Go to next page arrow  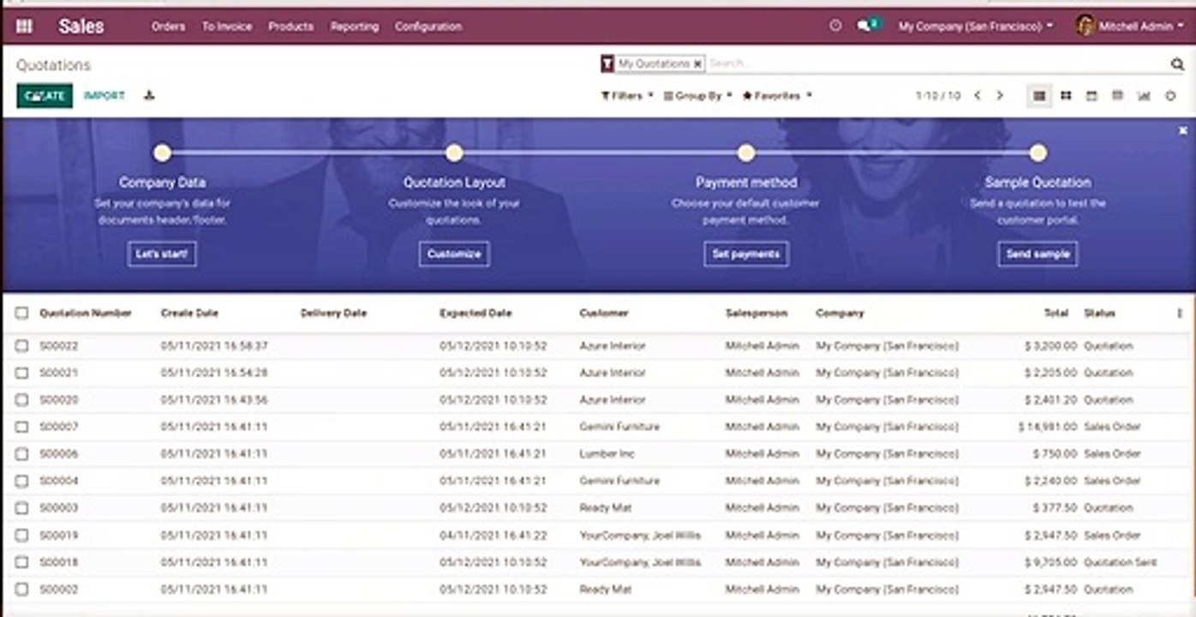(999, 96)
